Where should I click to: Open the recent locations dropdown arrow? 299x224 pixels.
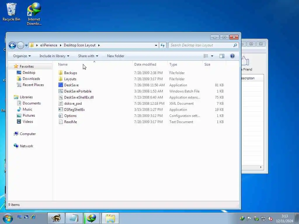click(x=27, y=45)
